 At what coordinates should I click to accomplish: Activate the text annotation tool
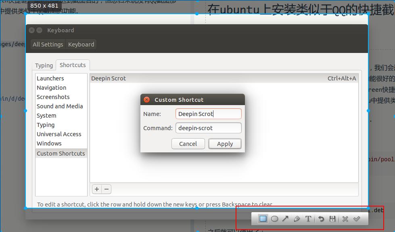pos(308,219)
